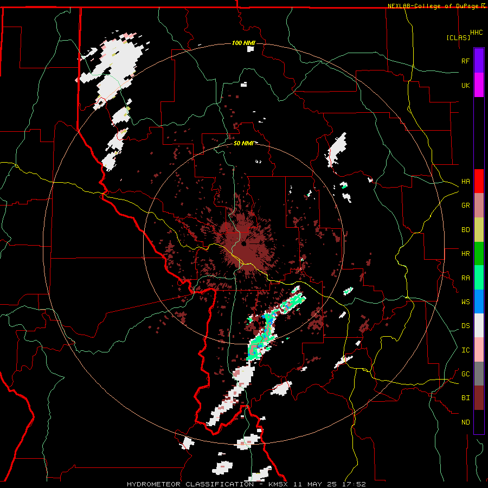Click the DS legend label

point(465,326)
